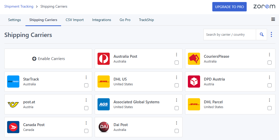Follow the Shipment Tracking breadcrumb link
This screenshot has height=140, width=279.
pos(19,6)
